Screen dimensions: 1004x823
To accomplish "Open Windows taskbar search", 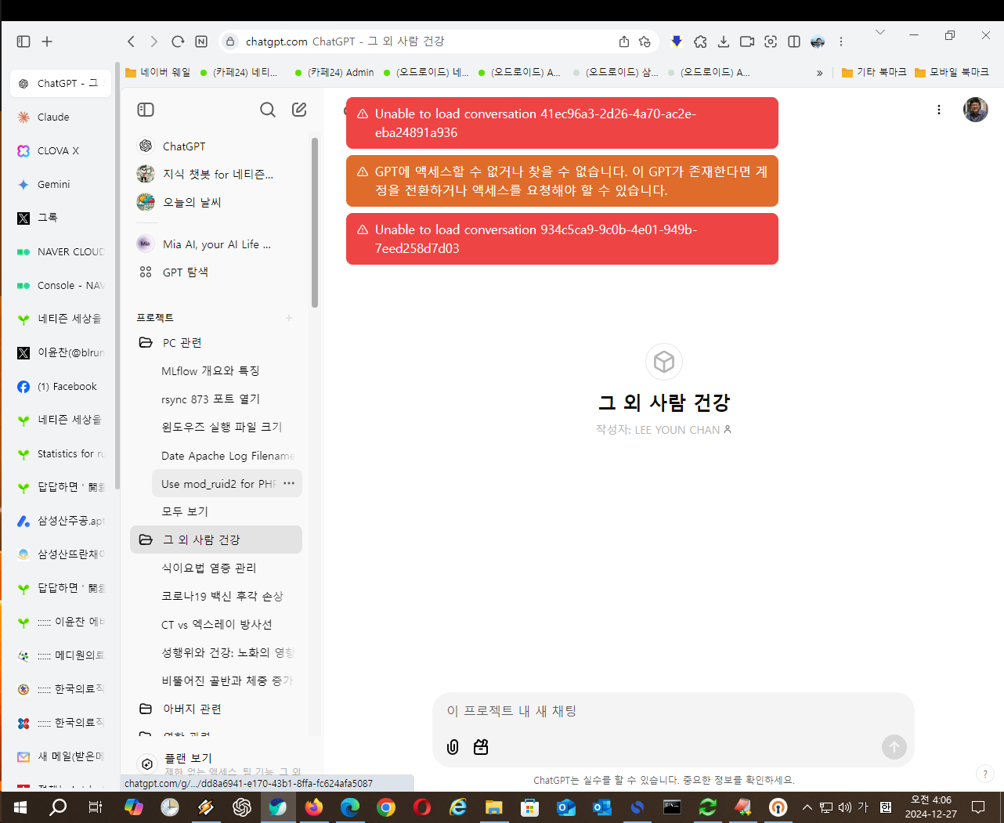I will (58, 807).
